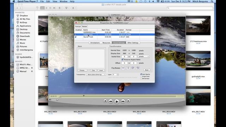This screenshot has height=127, width=226.
Task: Switch Finder to column view
Action: point(50,8)
